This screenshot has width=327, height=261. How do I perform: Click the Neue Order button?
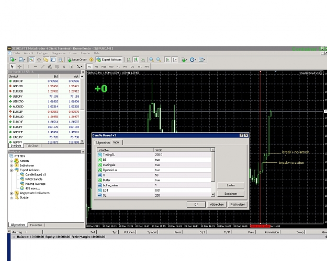pos(77,60)
